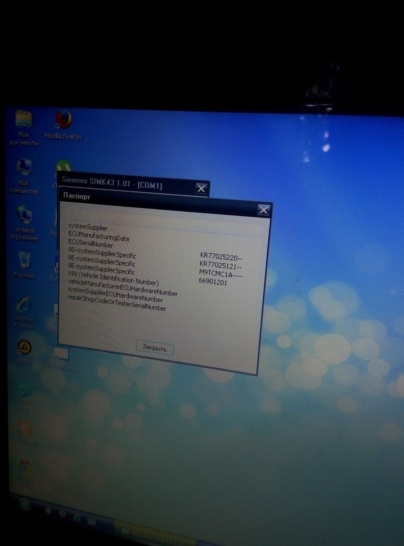Screen dimensions: 404x546
Task: Click the value KR77025121--
Action: [221, 266]
